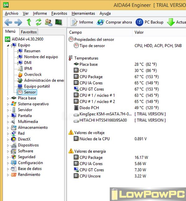This screenshot has height=201, width=186.
Task: Click Comprar ahora in toolbar
Action: 114,22
